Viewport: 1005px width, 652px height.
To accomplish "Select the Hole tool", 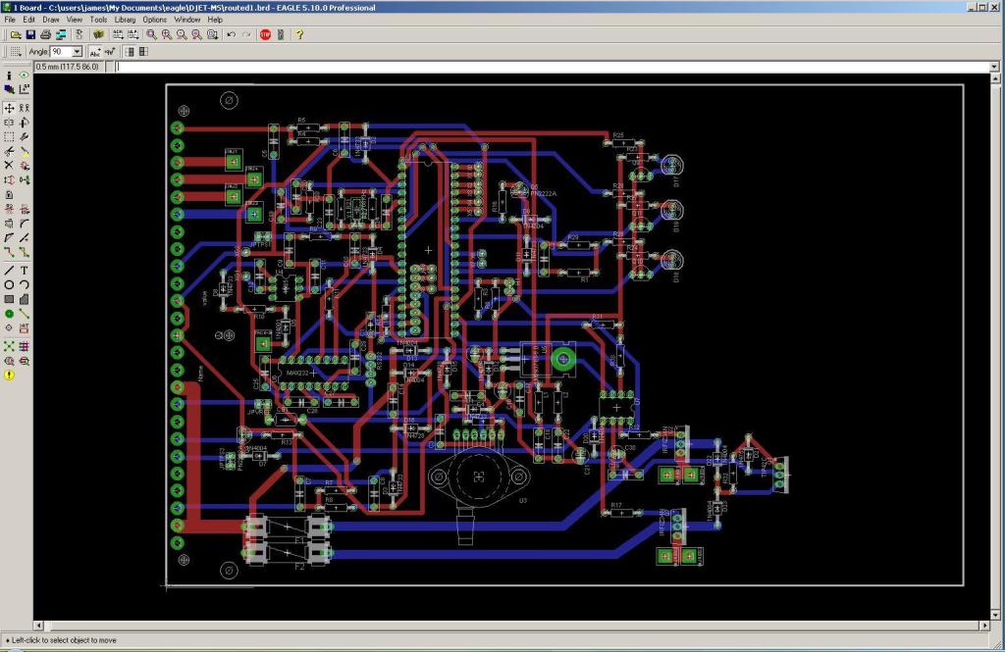I will [9, 327].
